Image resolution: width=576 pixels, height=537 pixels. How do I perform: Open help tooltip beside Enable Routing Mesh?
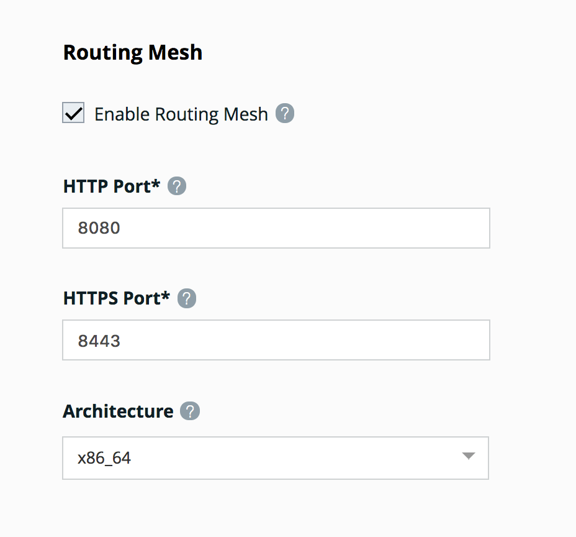tap(285, 113)
